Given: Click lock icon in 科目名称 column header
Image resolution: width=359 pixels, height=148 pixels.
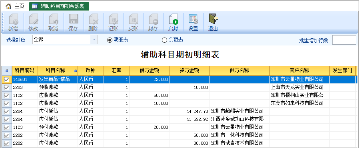Looking at the screenshot, I should [x=76, y=71].
